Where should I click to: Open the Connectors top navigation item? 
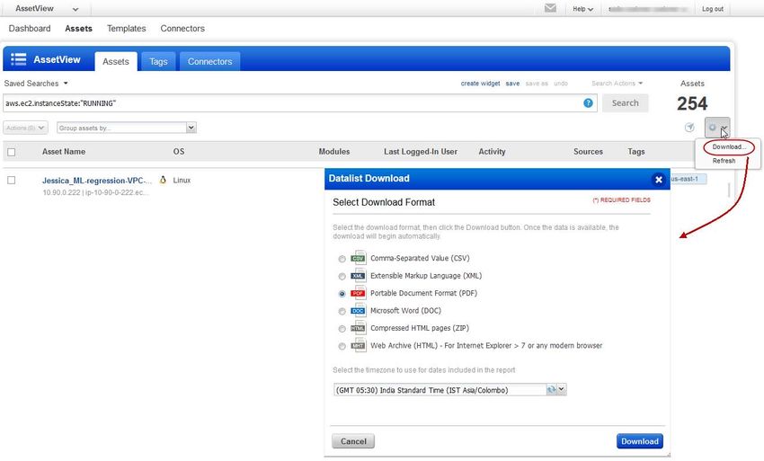pos(182,28)
